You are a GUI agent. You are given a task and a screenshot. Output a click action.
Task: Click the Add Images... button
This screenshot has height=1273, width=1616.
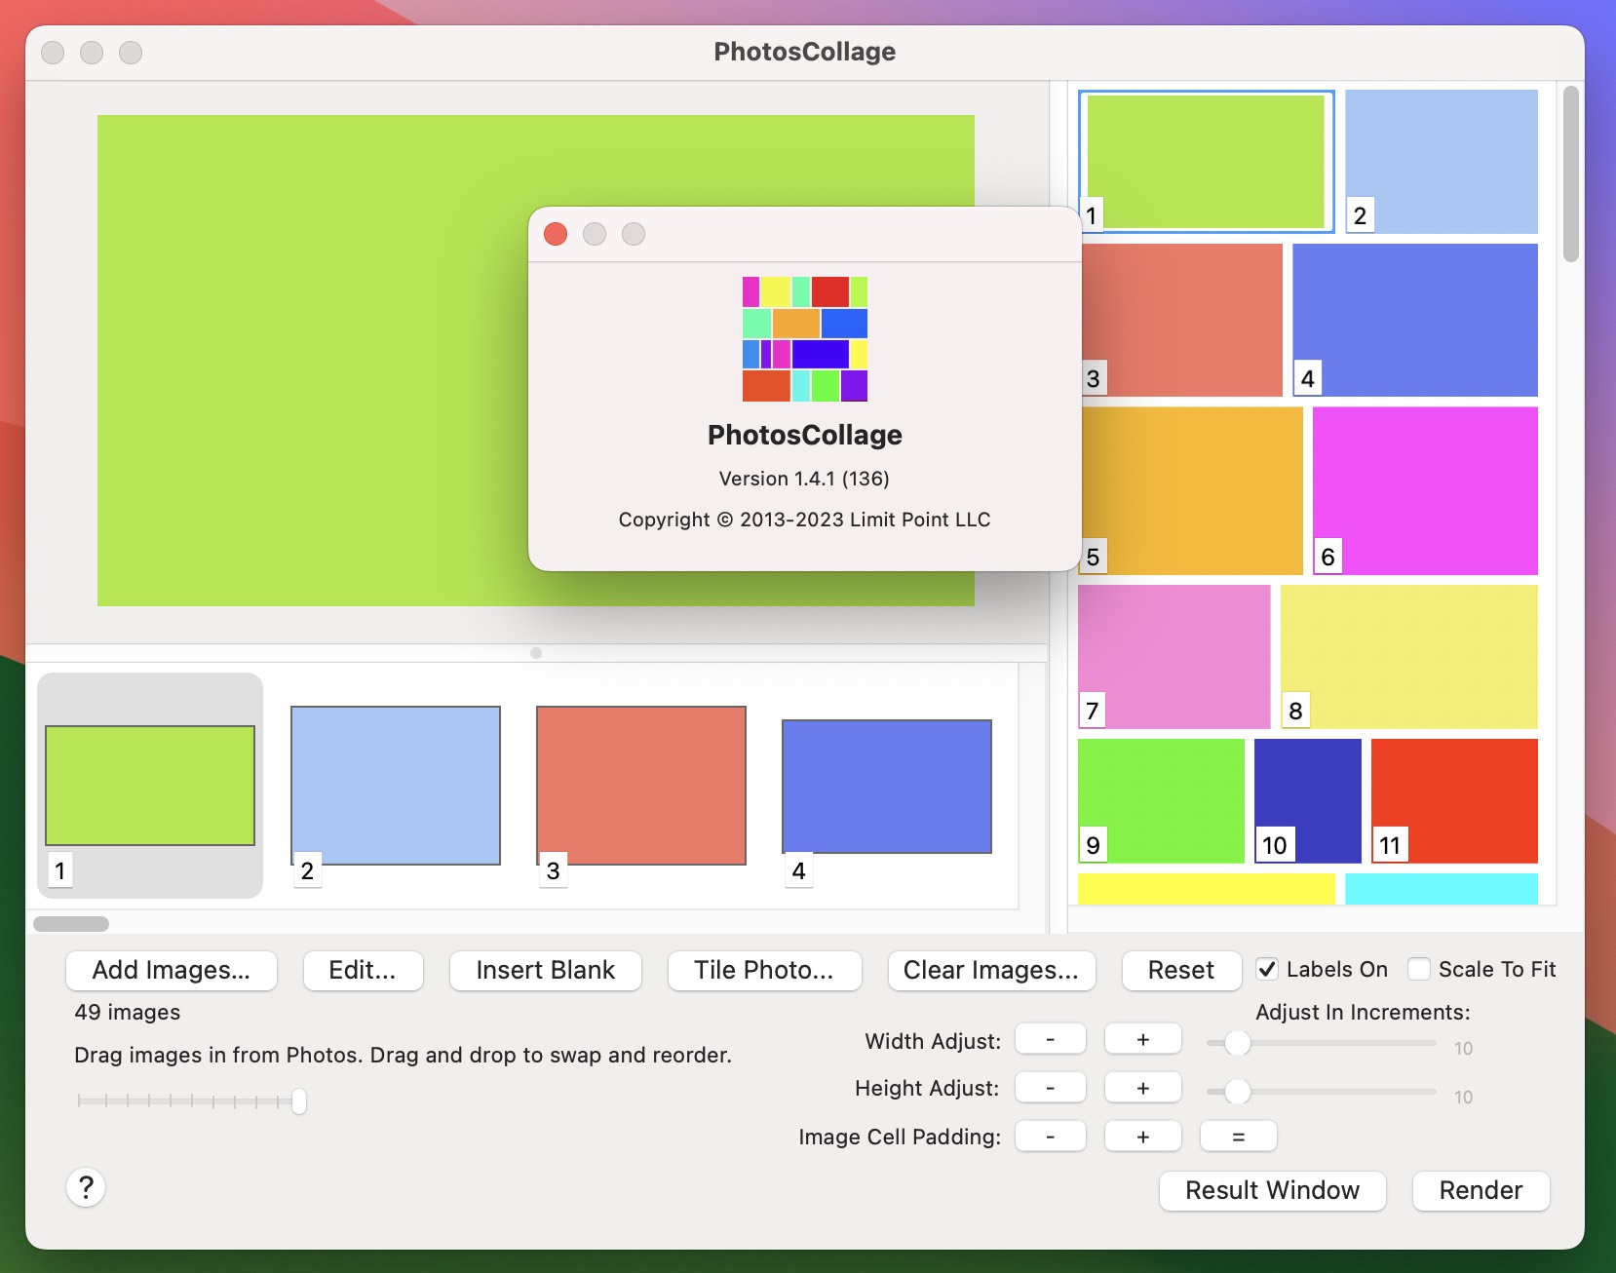(x=172, y=970)
